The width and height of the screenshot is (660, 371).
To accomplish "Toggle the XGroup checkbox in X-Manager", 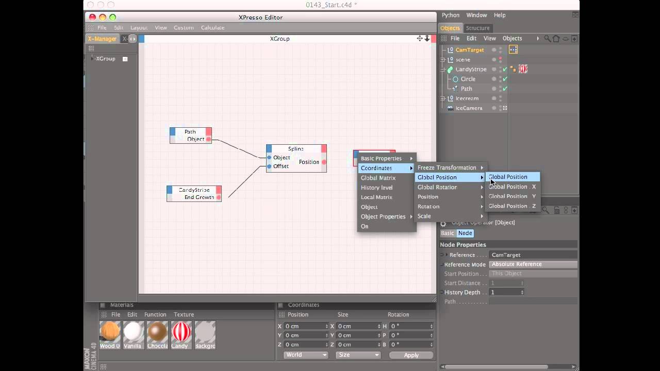I will coord(125,59).
